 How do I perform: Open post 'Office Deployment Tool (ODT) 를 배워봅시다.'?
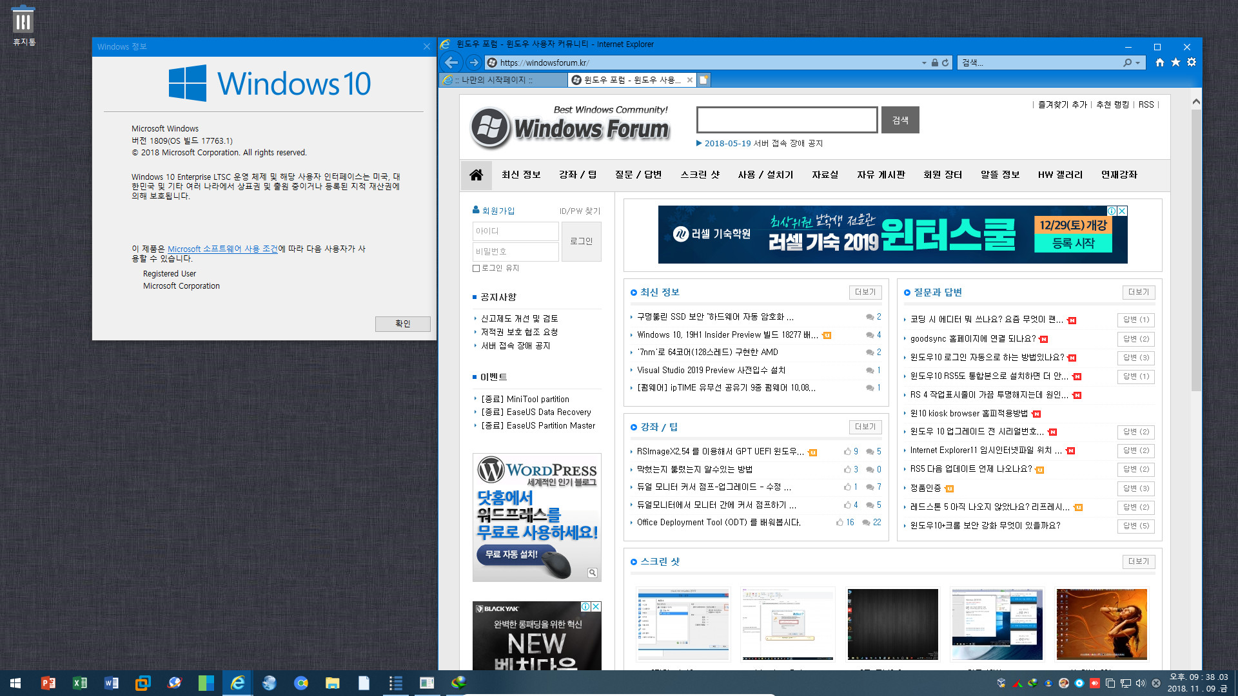(719, 522)
